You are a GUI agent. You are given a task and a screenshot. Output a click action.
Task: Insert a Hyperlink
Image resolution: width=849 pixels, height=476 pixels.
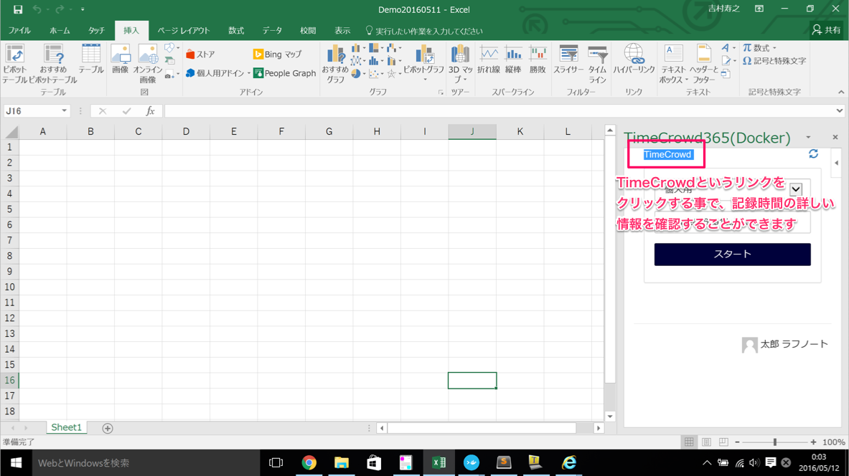pos(634,59)
